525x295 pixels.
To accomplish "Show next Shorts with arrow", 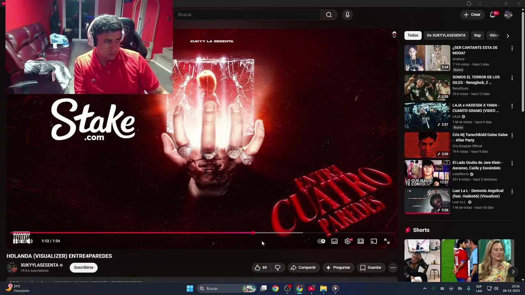I will click(513, 272).
